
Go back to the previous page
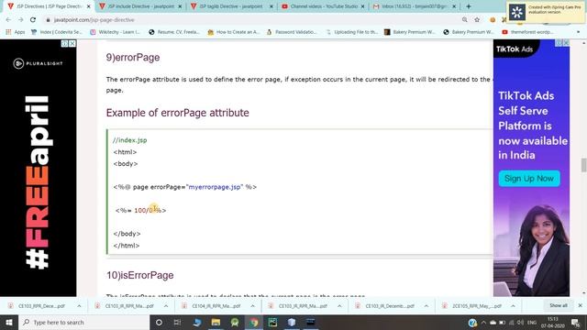tap(8, 20)
